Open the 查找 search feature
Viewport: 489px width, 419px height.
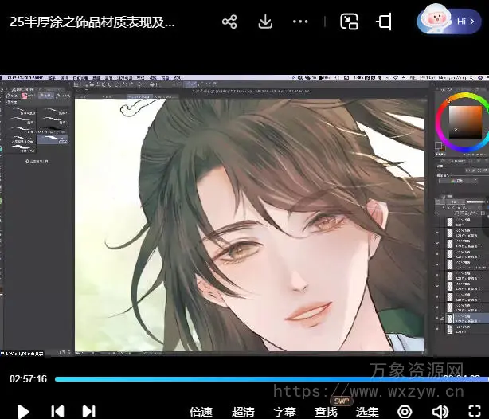tap(326, 412)
